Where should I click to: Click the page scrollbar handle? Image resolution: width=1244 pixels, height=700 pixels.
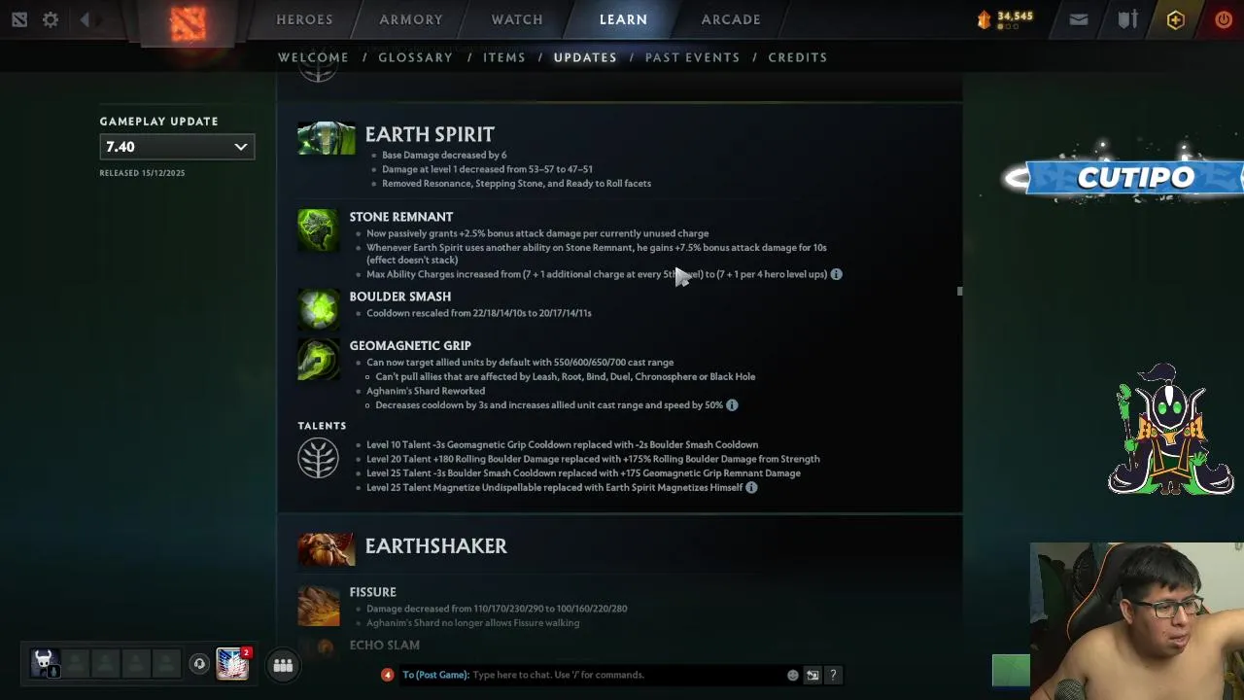coord(959,291)
